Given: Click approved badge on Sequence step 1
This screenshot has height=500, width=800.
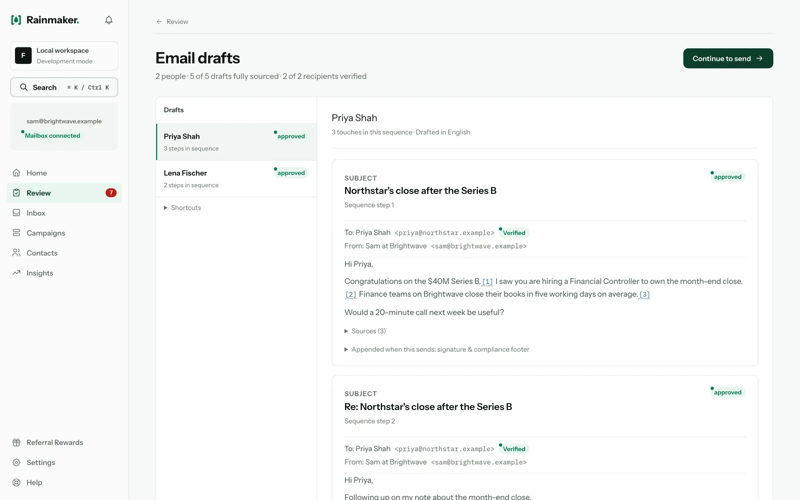Looking at the screenshot, I should pyautogui.click(x=727, y=176).
